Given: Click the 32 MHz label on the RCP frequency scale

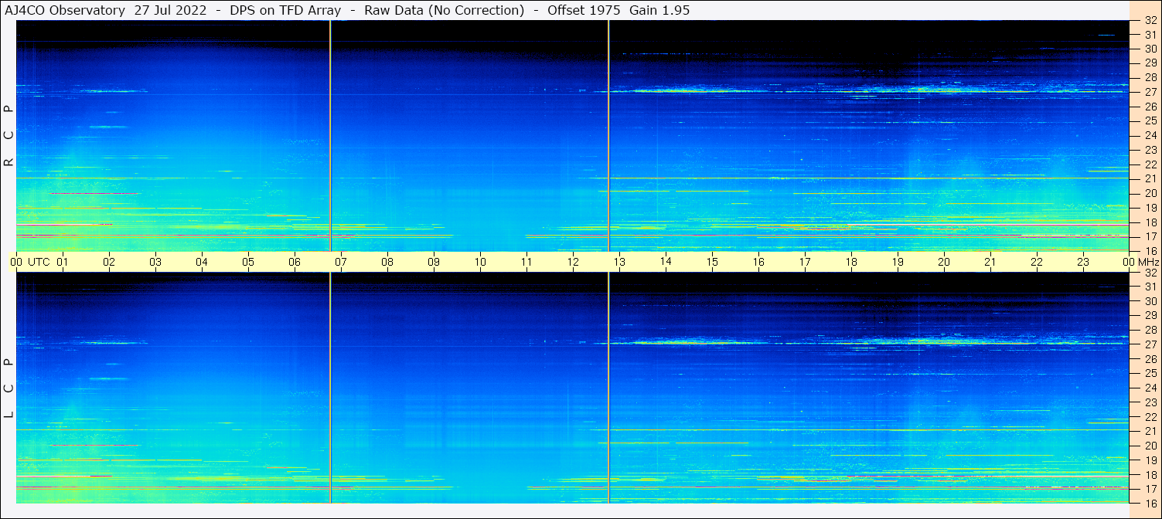Looking at the screenshot, I should click(x=1150, y=21).
